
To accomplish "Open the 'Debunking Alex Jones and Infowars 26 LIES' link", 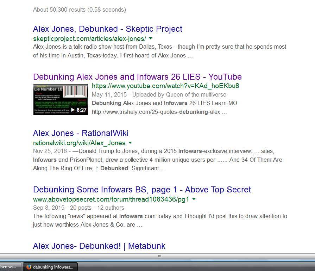I will [x=137, y=77].
